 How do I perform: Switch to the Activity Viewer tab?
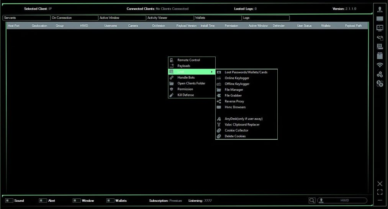(x=170, y=18)
